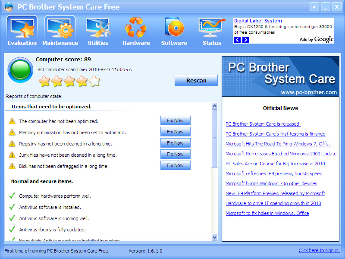Open 'Microsoft to fix holes in Windows, Office' link
This screenshot has width=345, height=259.
coord(267,213)
